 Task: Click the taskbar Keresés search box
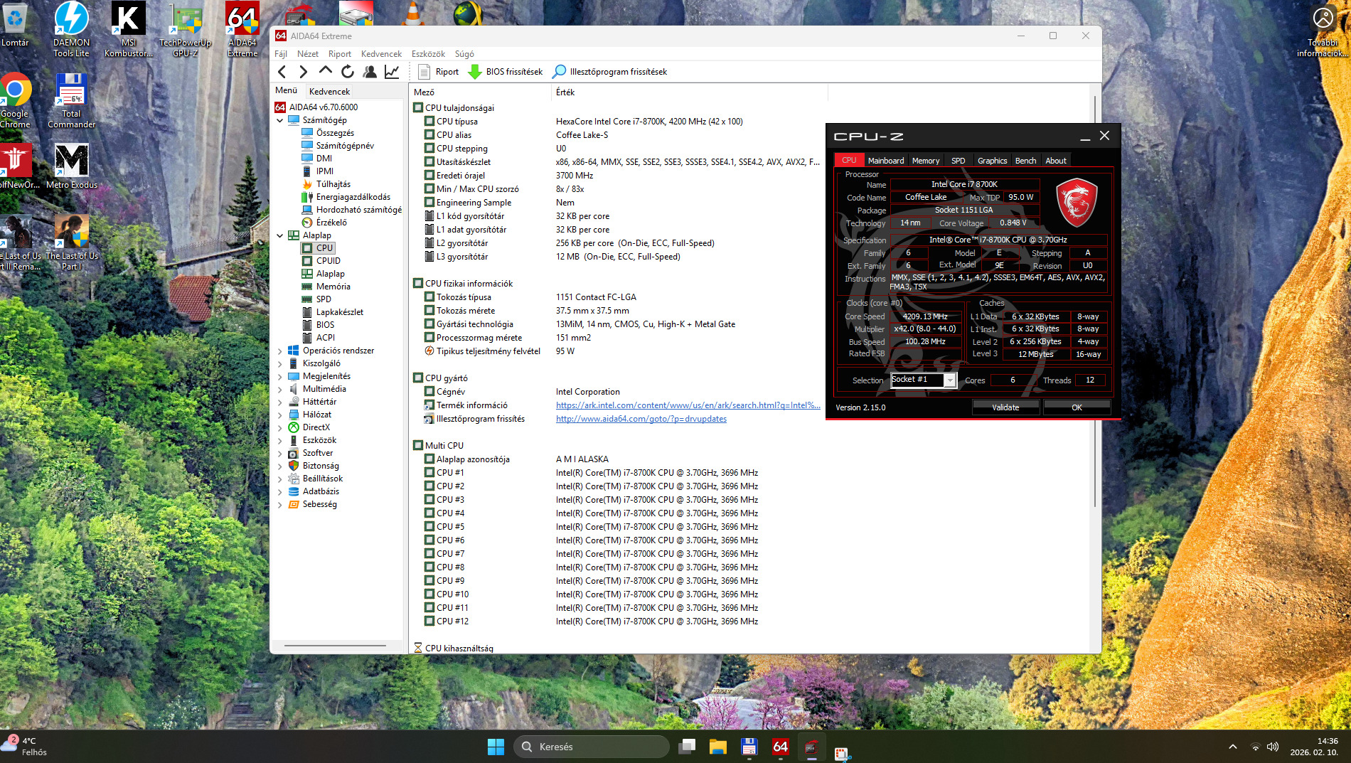(x=591, y=747)
